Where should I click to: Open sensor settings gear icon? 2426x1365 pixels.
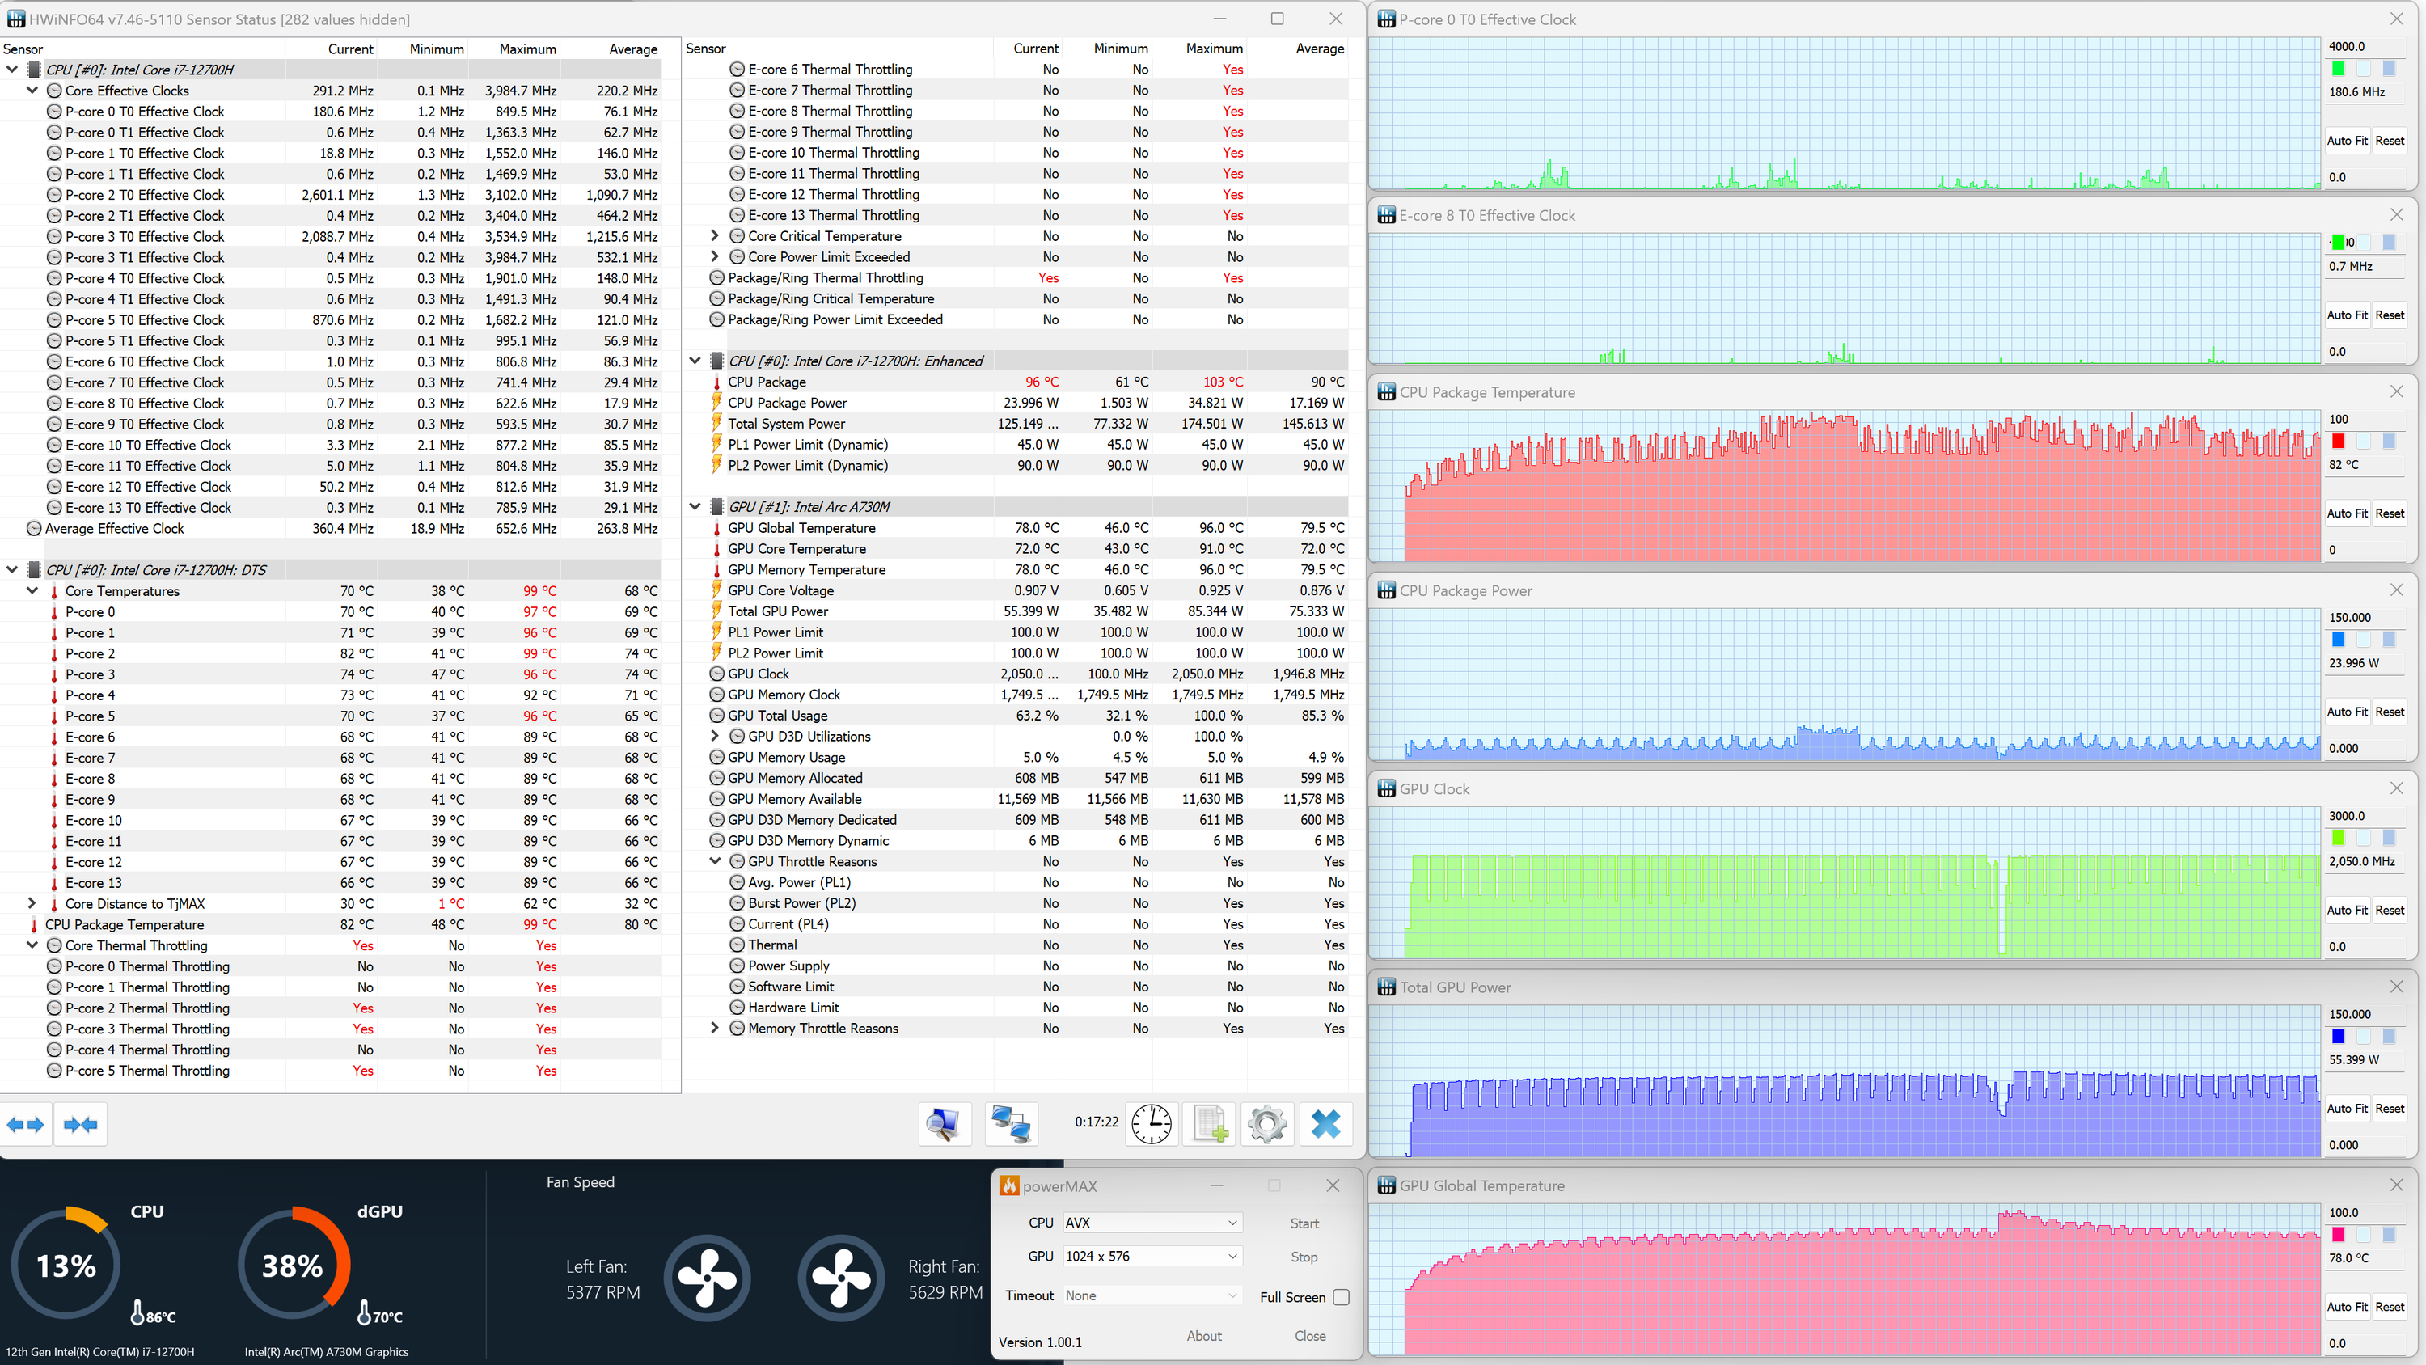[x=1266, y=1124]
